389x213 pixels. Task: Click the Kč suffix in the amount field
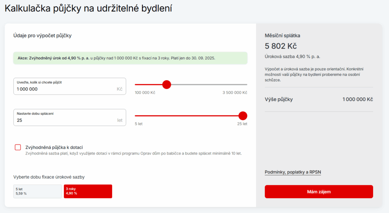coord(120,89)
